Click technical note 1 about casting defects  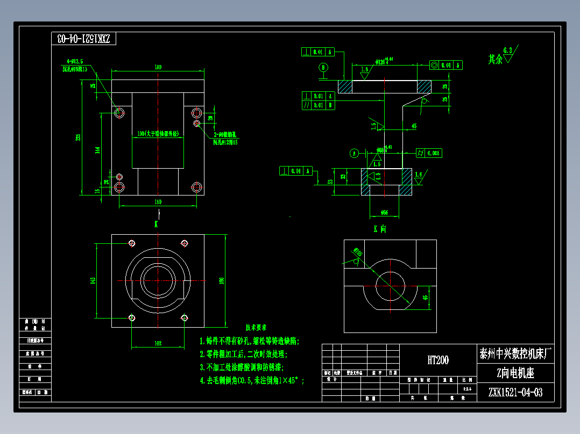pos(249,341)
